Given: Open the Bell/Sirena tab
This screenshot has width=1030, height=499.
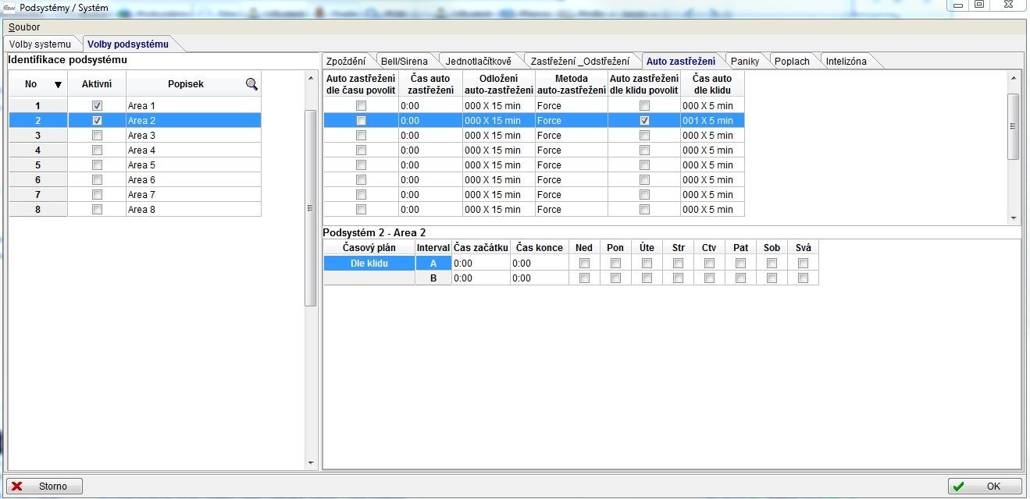Looking at the screenshot, I should click(x=404, y=62).
